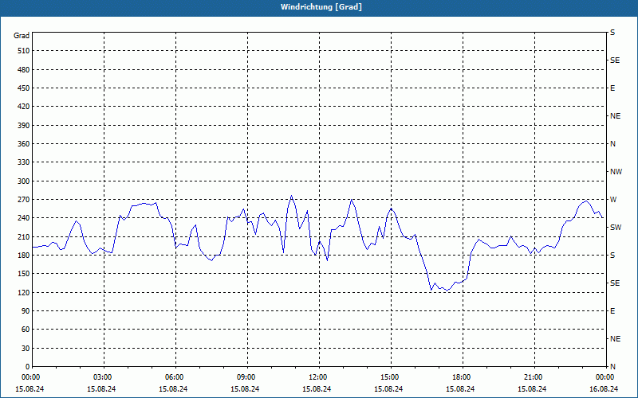Click the "E" compass label at 90 gridline
638x398 pixels.
(612, 311)
